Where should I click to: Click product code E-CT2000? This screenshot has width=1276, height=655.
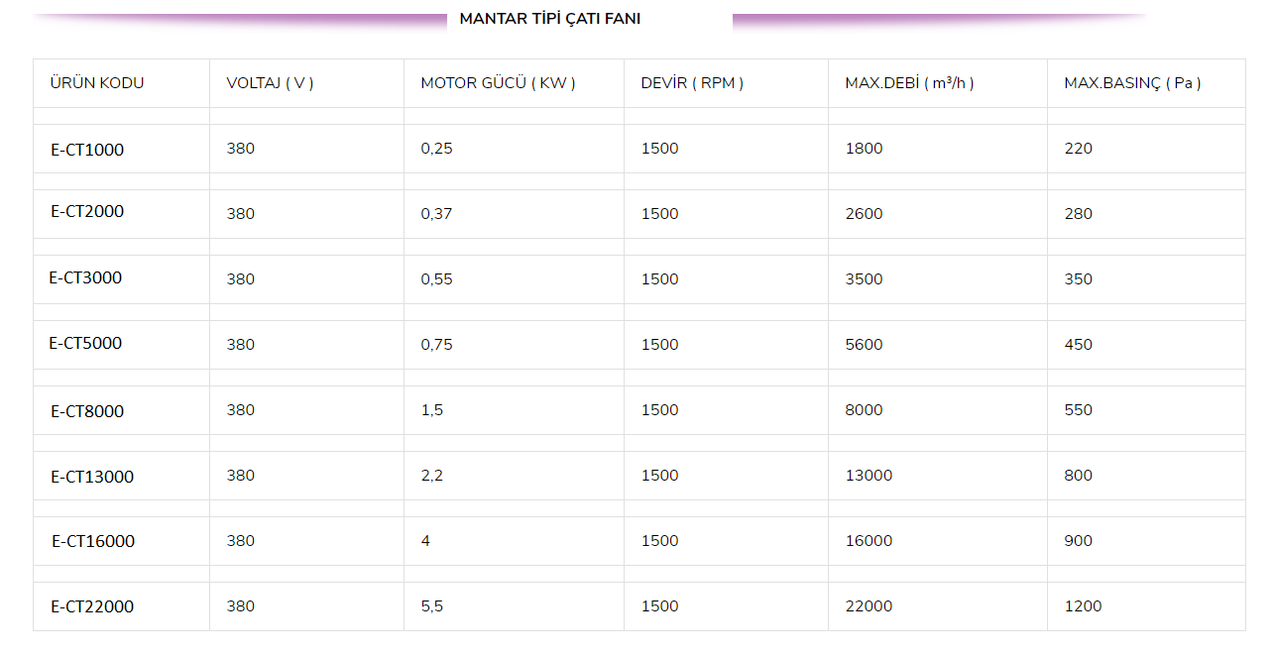[87, 212]
